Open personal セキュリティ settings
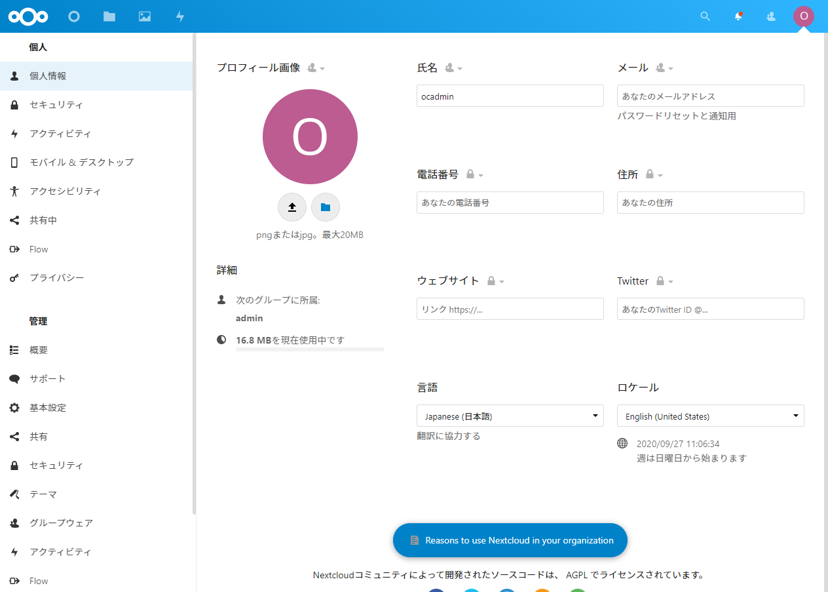 click(96, 105)
